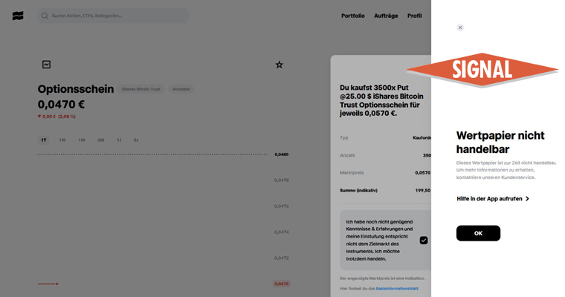Image resolution: width=565 pixels, height=297 pixels.
Task: Toggle the insufficient knowledge confirmation checkbox
Action: 424,241
